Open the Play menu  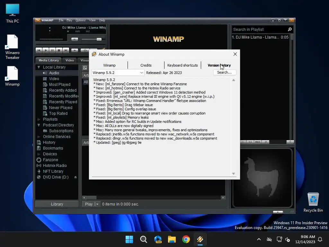click(69, 20)
